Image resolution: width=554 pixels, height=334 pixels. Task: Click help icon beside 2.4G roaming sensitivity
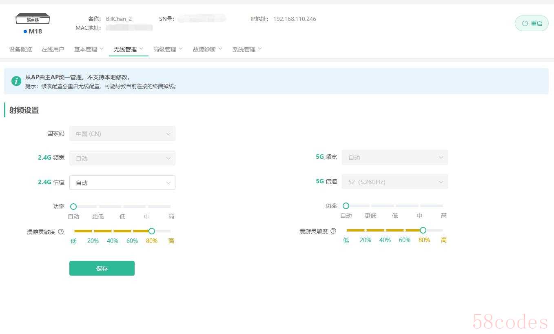click(61, 232)
